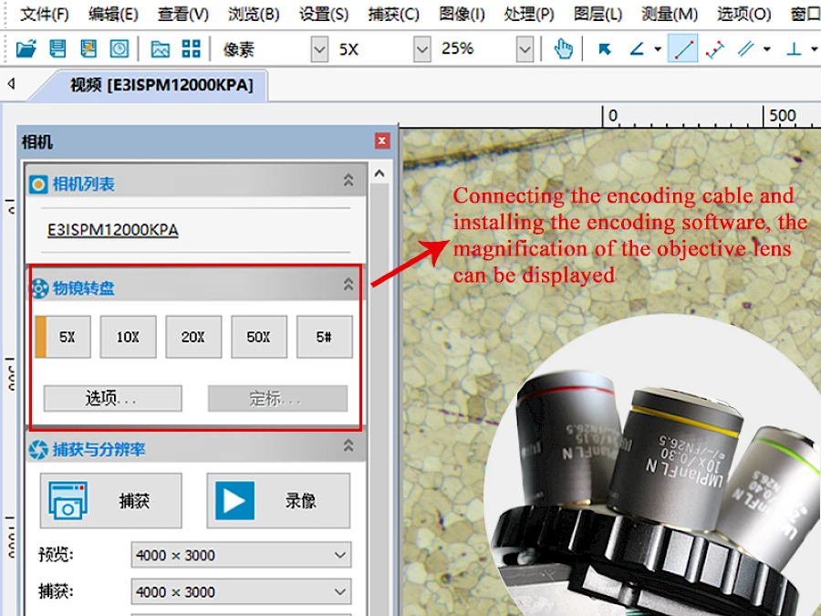Click the thumbnail grid view icon
This screenshot has width=821, height=616.
(192, 48)
